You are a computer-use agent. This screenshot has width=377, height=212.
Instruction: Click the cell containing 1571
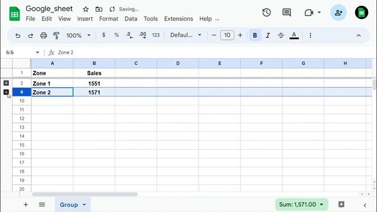(x=94, y=92)
